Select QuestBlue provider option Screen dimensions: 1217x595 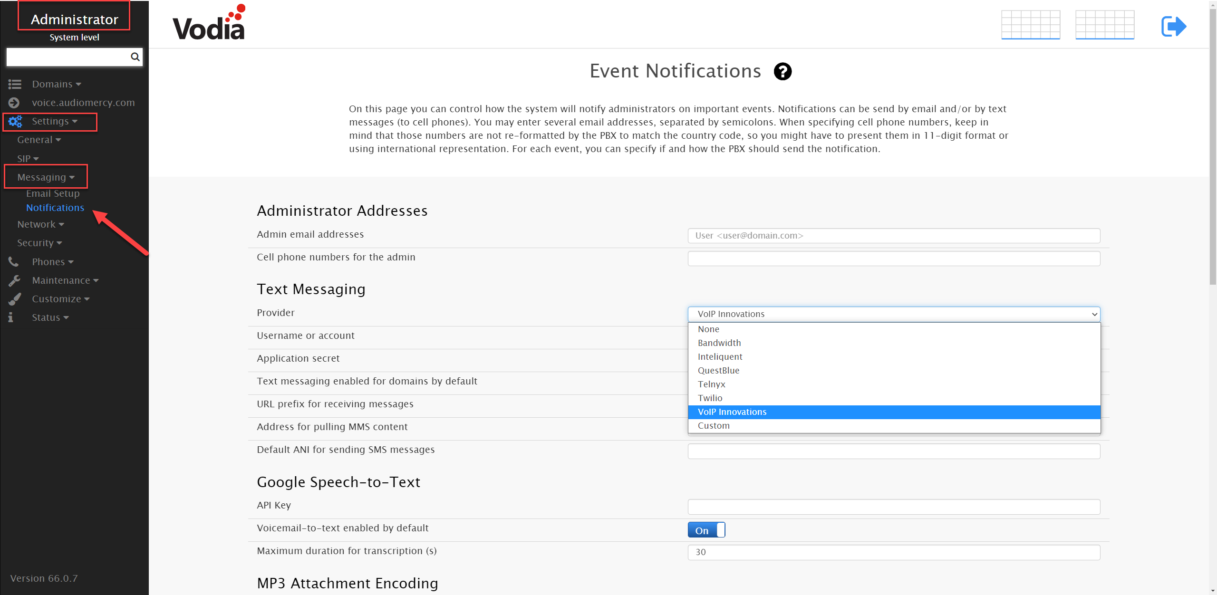point(894,371)
